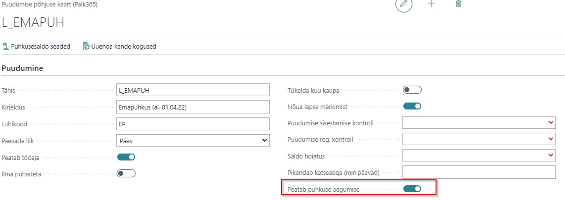This screenshot has width=565, height=200.
Task: Click the Kirjeldus text field
Action: 193,107
